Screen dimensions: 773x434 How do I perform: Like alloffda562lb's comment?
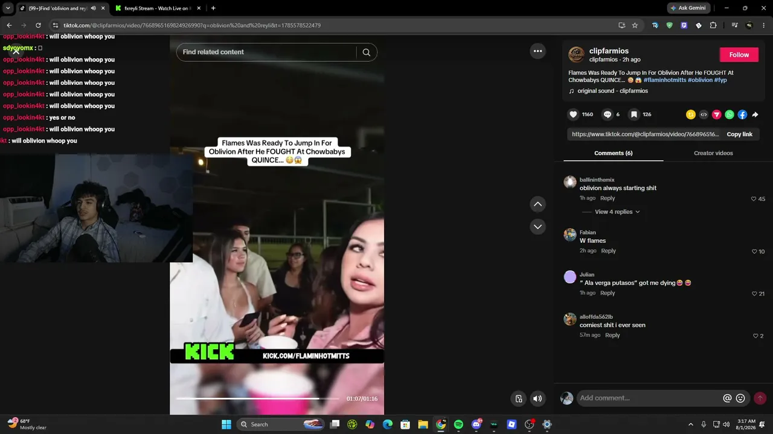coord(755,336)
